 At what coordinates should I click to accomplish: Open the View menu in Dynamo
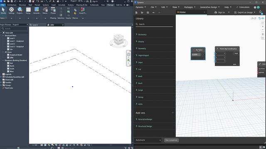176,7
